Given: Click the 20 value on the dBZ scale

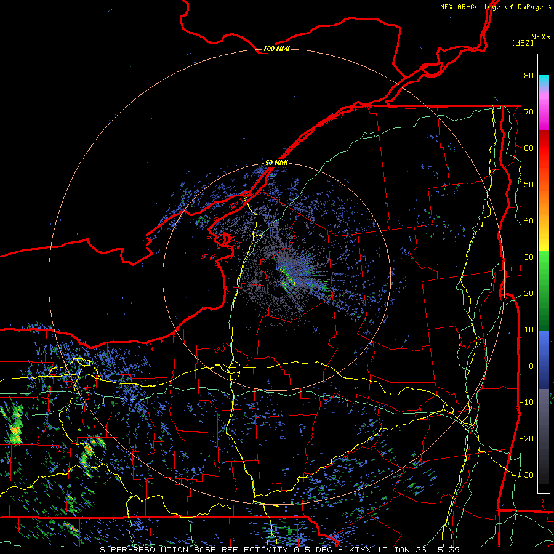Looking at the screenshot, I should tap(529, 293).
